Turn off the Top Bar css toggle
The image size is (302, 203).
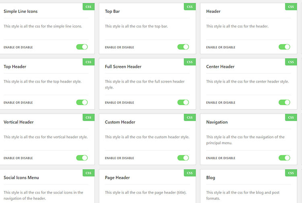click(183, 47)
